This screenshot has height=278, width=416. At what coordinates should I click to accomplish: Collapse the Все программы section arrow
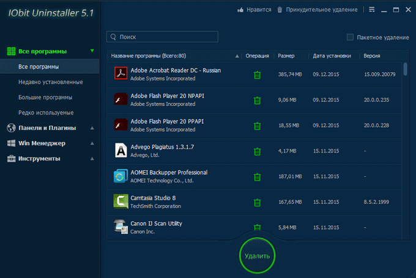[x=92, y=51]
